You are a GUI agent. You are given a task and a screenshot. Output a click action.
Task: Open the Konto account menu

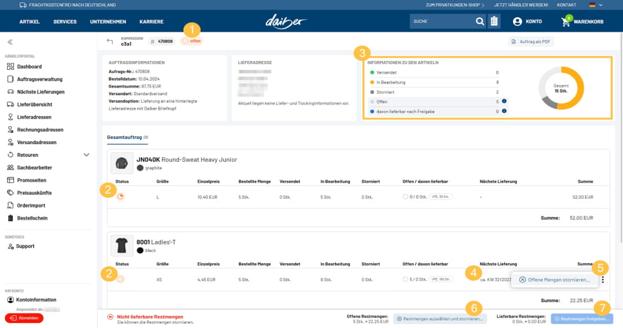(x=527, y=22)
